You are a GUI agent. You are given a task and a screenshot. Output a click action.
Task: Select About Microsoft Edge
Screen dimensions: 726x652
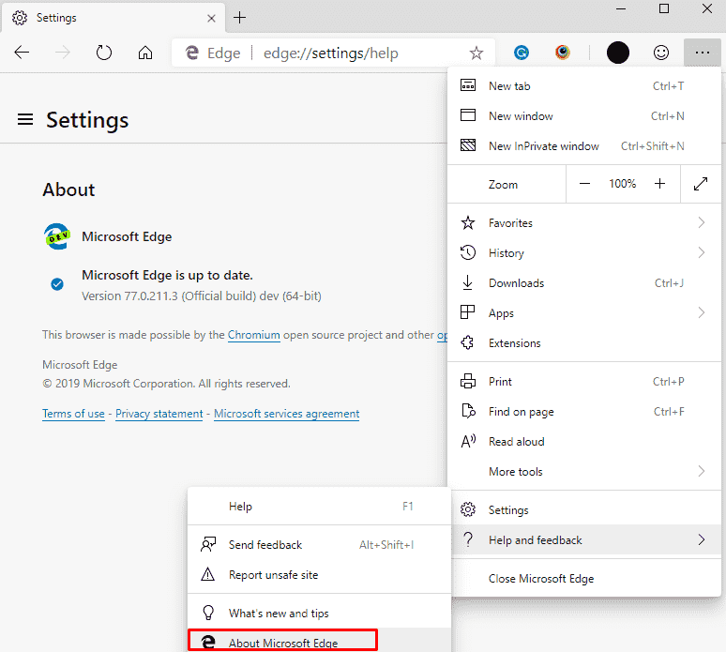(x=320, y=642)
